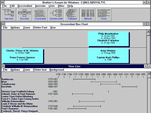This screenshot has height=113, width=151.
Task: Click Paul I Romanov's 1754-1801 life bar
Action: tap(77, 109)
